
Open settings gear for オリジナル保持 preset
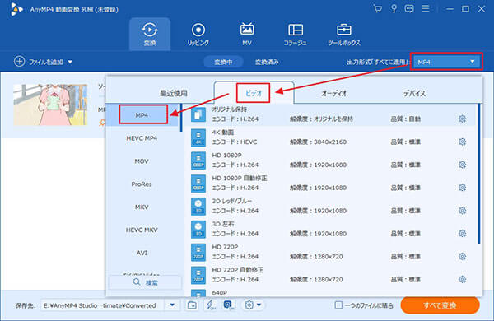coord(462,119)
